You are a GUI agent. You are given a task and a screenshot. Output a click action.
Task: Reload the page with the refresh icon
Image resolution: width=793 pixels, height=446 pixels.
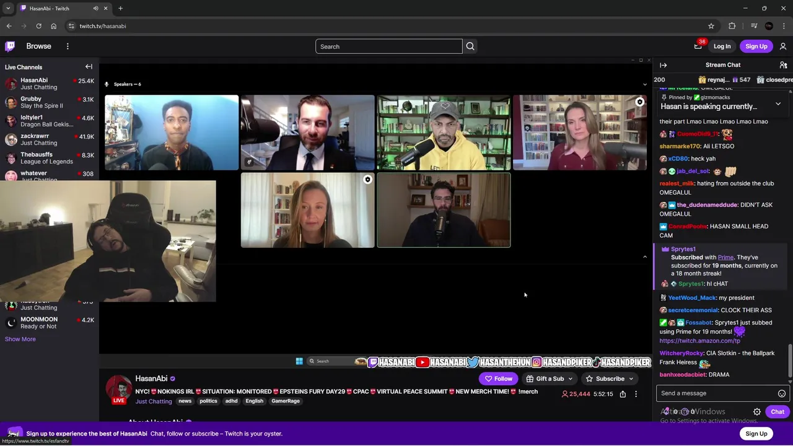pos(38,26)
